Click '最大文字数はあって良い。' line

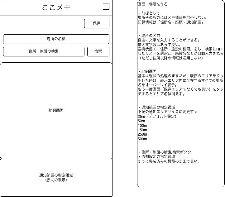[159, 45]
